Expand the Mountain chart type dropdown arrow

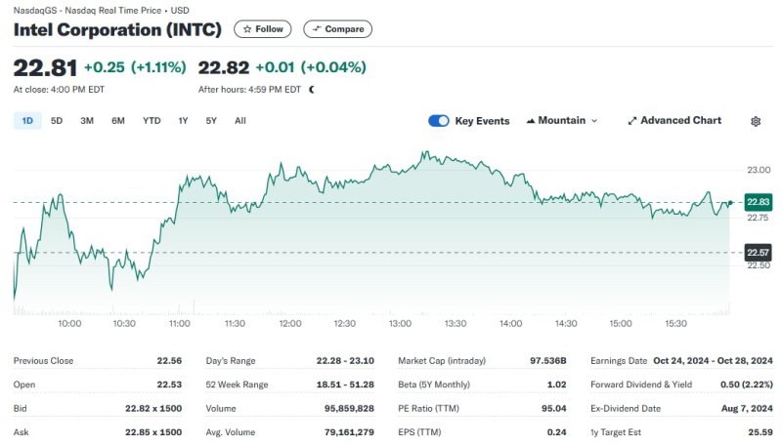pyautogui.click(x=595, y=121)
